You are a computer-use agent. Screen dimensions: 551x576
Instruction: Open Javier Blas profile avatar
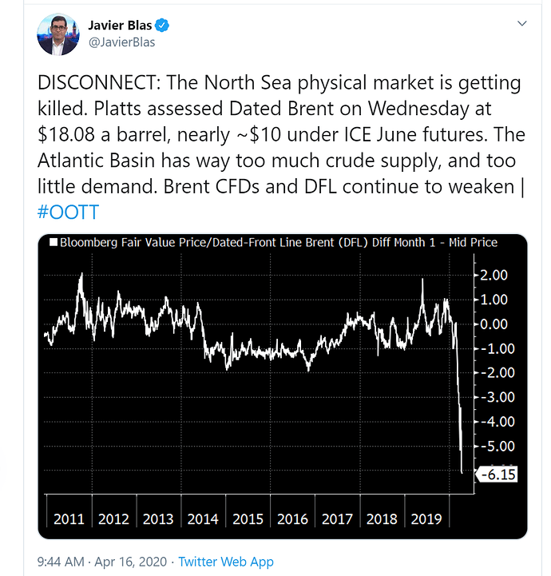(x=58, y=34)
